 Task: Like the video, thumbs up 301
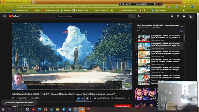point(80,98)
